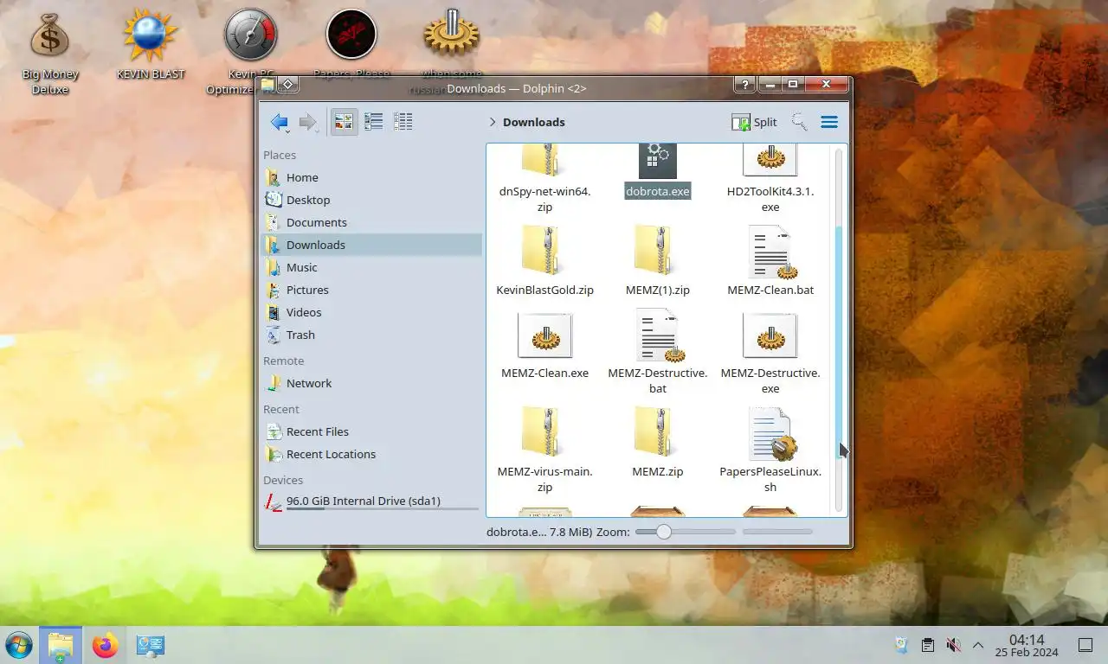This screenshot has height=664, width=1108.
Task: Switch Dolphin to Compact view mode
Action: [373, 122]
